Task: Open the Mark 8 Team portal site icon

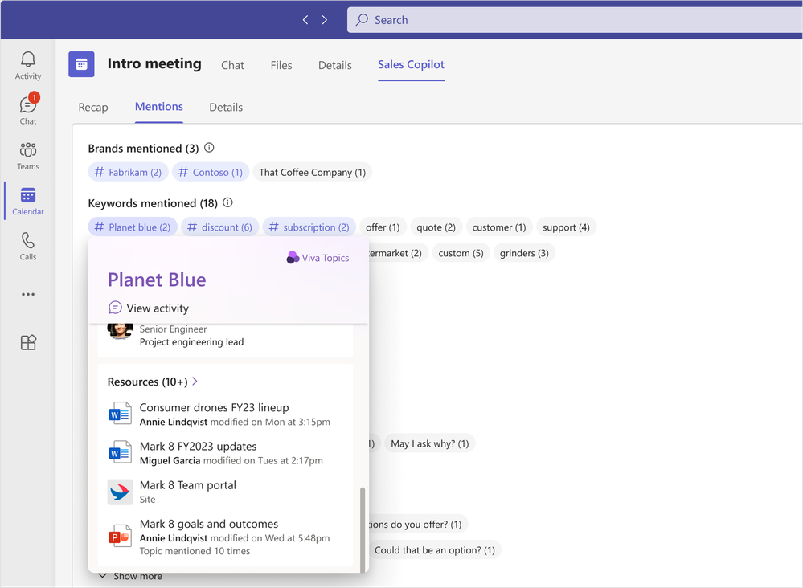Action: point(120,492)
